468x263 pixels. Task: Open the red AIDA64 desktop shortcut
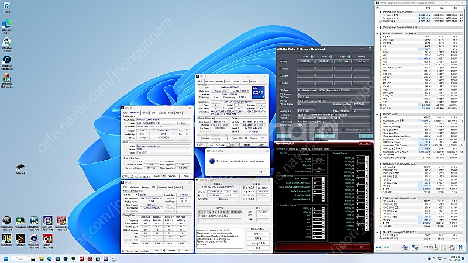pos(48,238)
